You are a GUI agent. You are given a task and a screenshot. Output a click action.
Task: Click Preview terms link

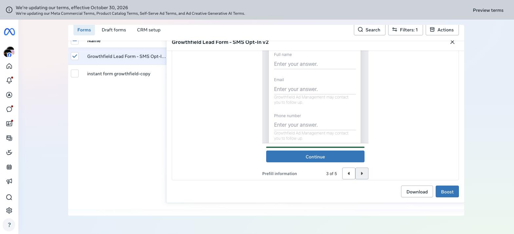tap(488, 10)
